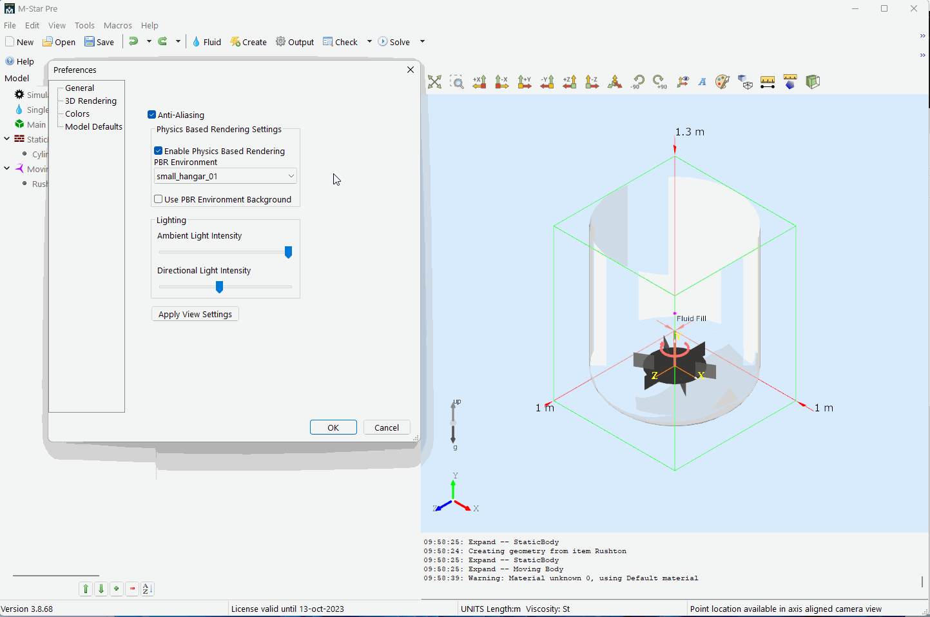Click the Undo arrow icon
Image resolution: width=930 pixels, height=617 pixels.
(x=133, y=41)
